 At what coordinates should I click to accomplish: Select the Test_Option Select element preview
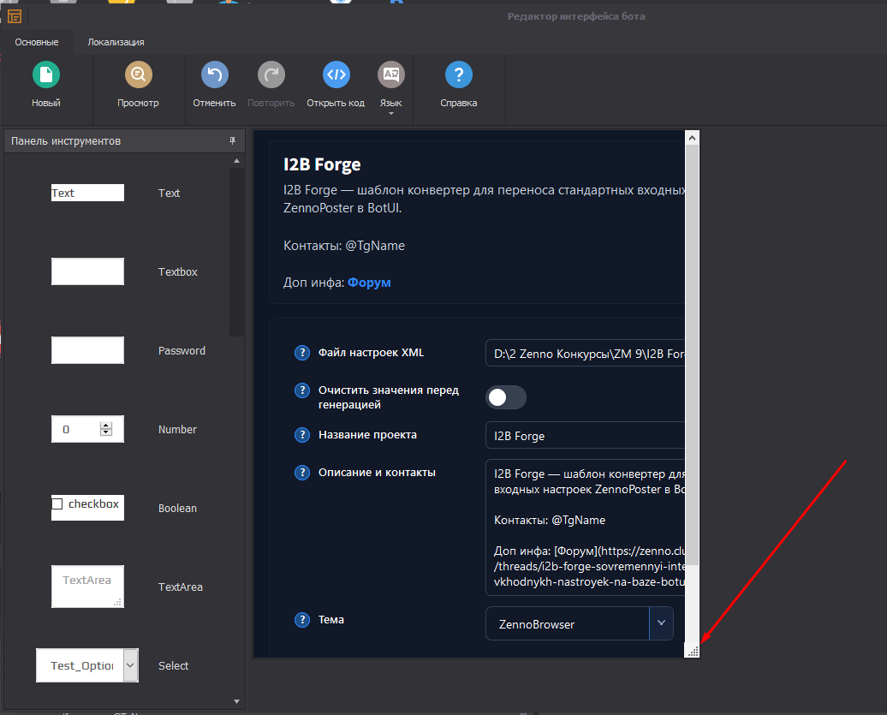pos(87,665)
